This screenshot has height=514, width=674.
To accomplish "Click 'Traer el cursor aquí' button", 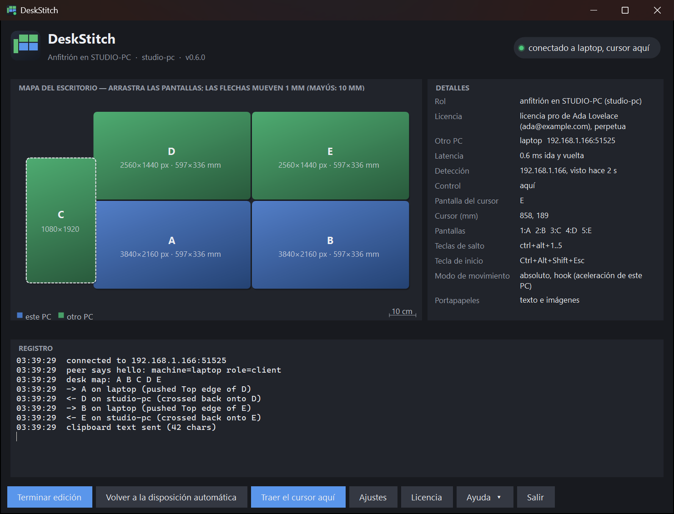I will pos(298,497).
